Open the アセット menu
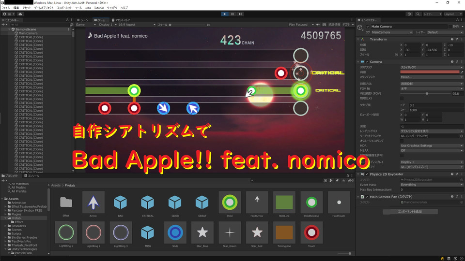This screenshot has width=465, height=261. tap(27, 8)
